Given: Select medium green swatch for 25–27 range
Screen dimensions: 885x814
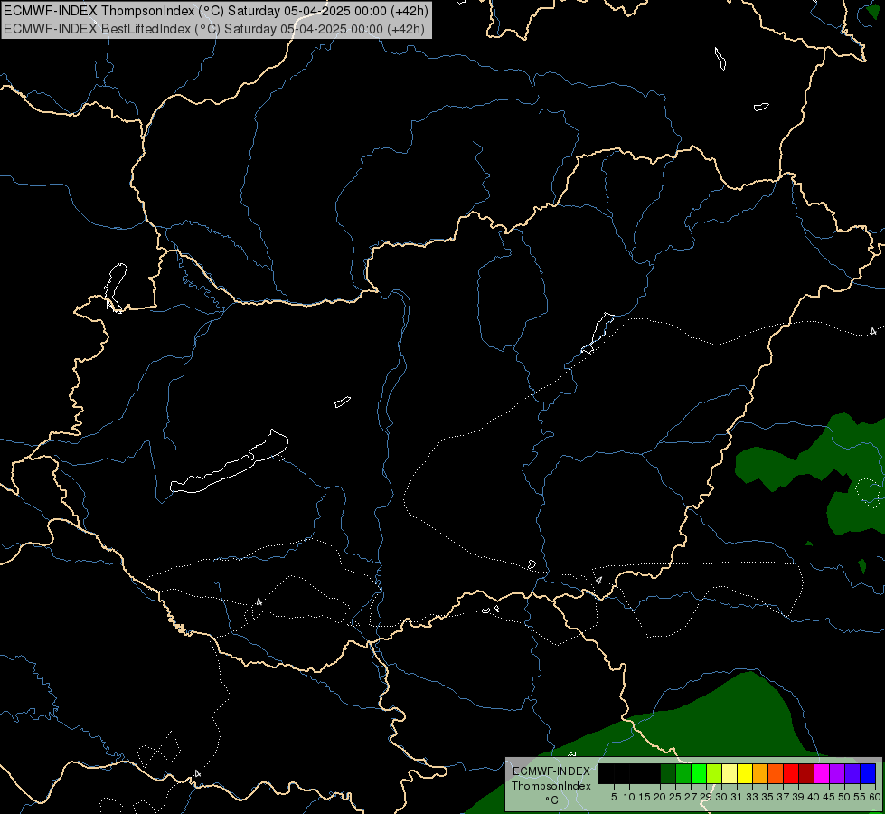Looking at the screenshot, I should (x=683, y=773).
